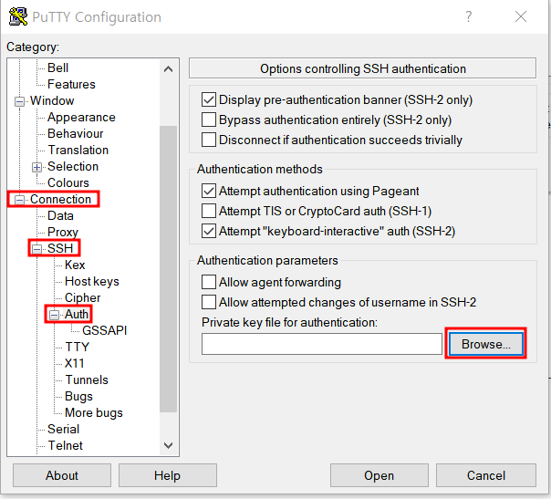
Task: Click the About button
Action: point(62,475)
